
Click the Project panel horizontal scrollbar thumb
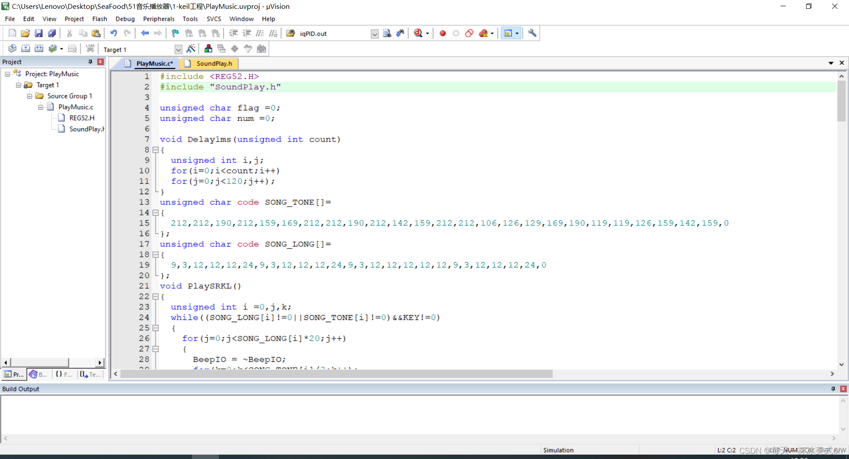point(40,362)
